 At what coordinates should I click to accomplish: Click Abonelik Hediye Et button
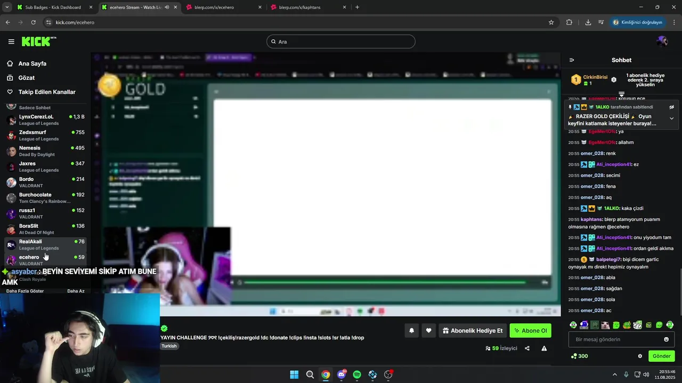tap(472, 330)
